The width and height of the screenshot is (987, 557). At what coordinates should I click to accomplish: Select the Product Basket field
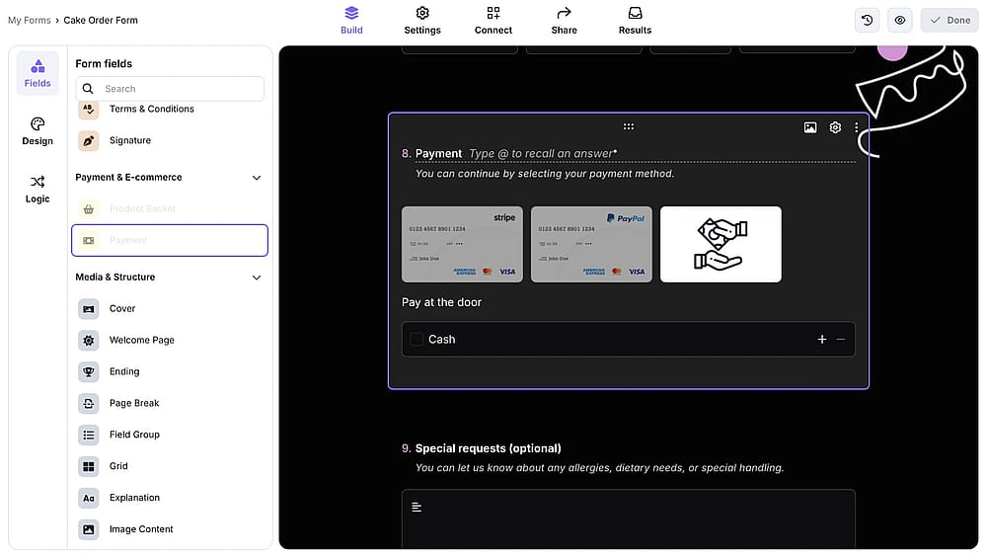coord(170,208)
